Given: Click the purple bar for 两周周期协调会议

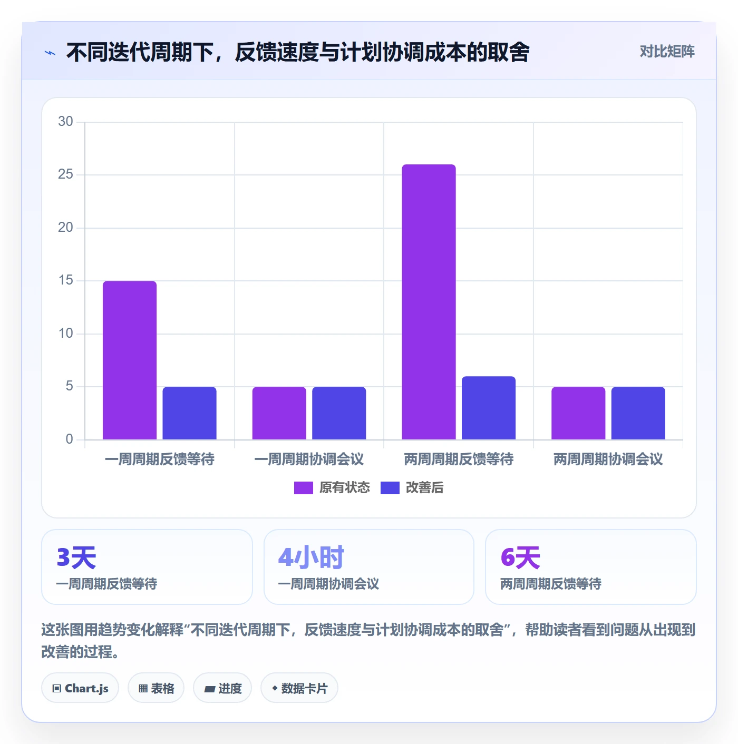Looking at the screenshot, I should (578, 413).
